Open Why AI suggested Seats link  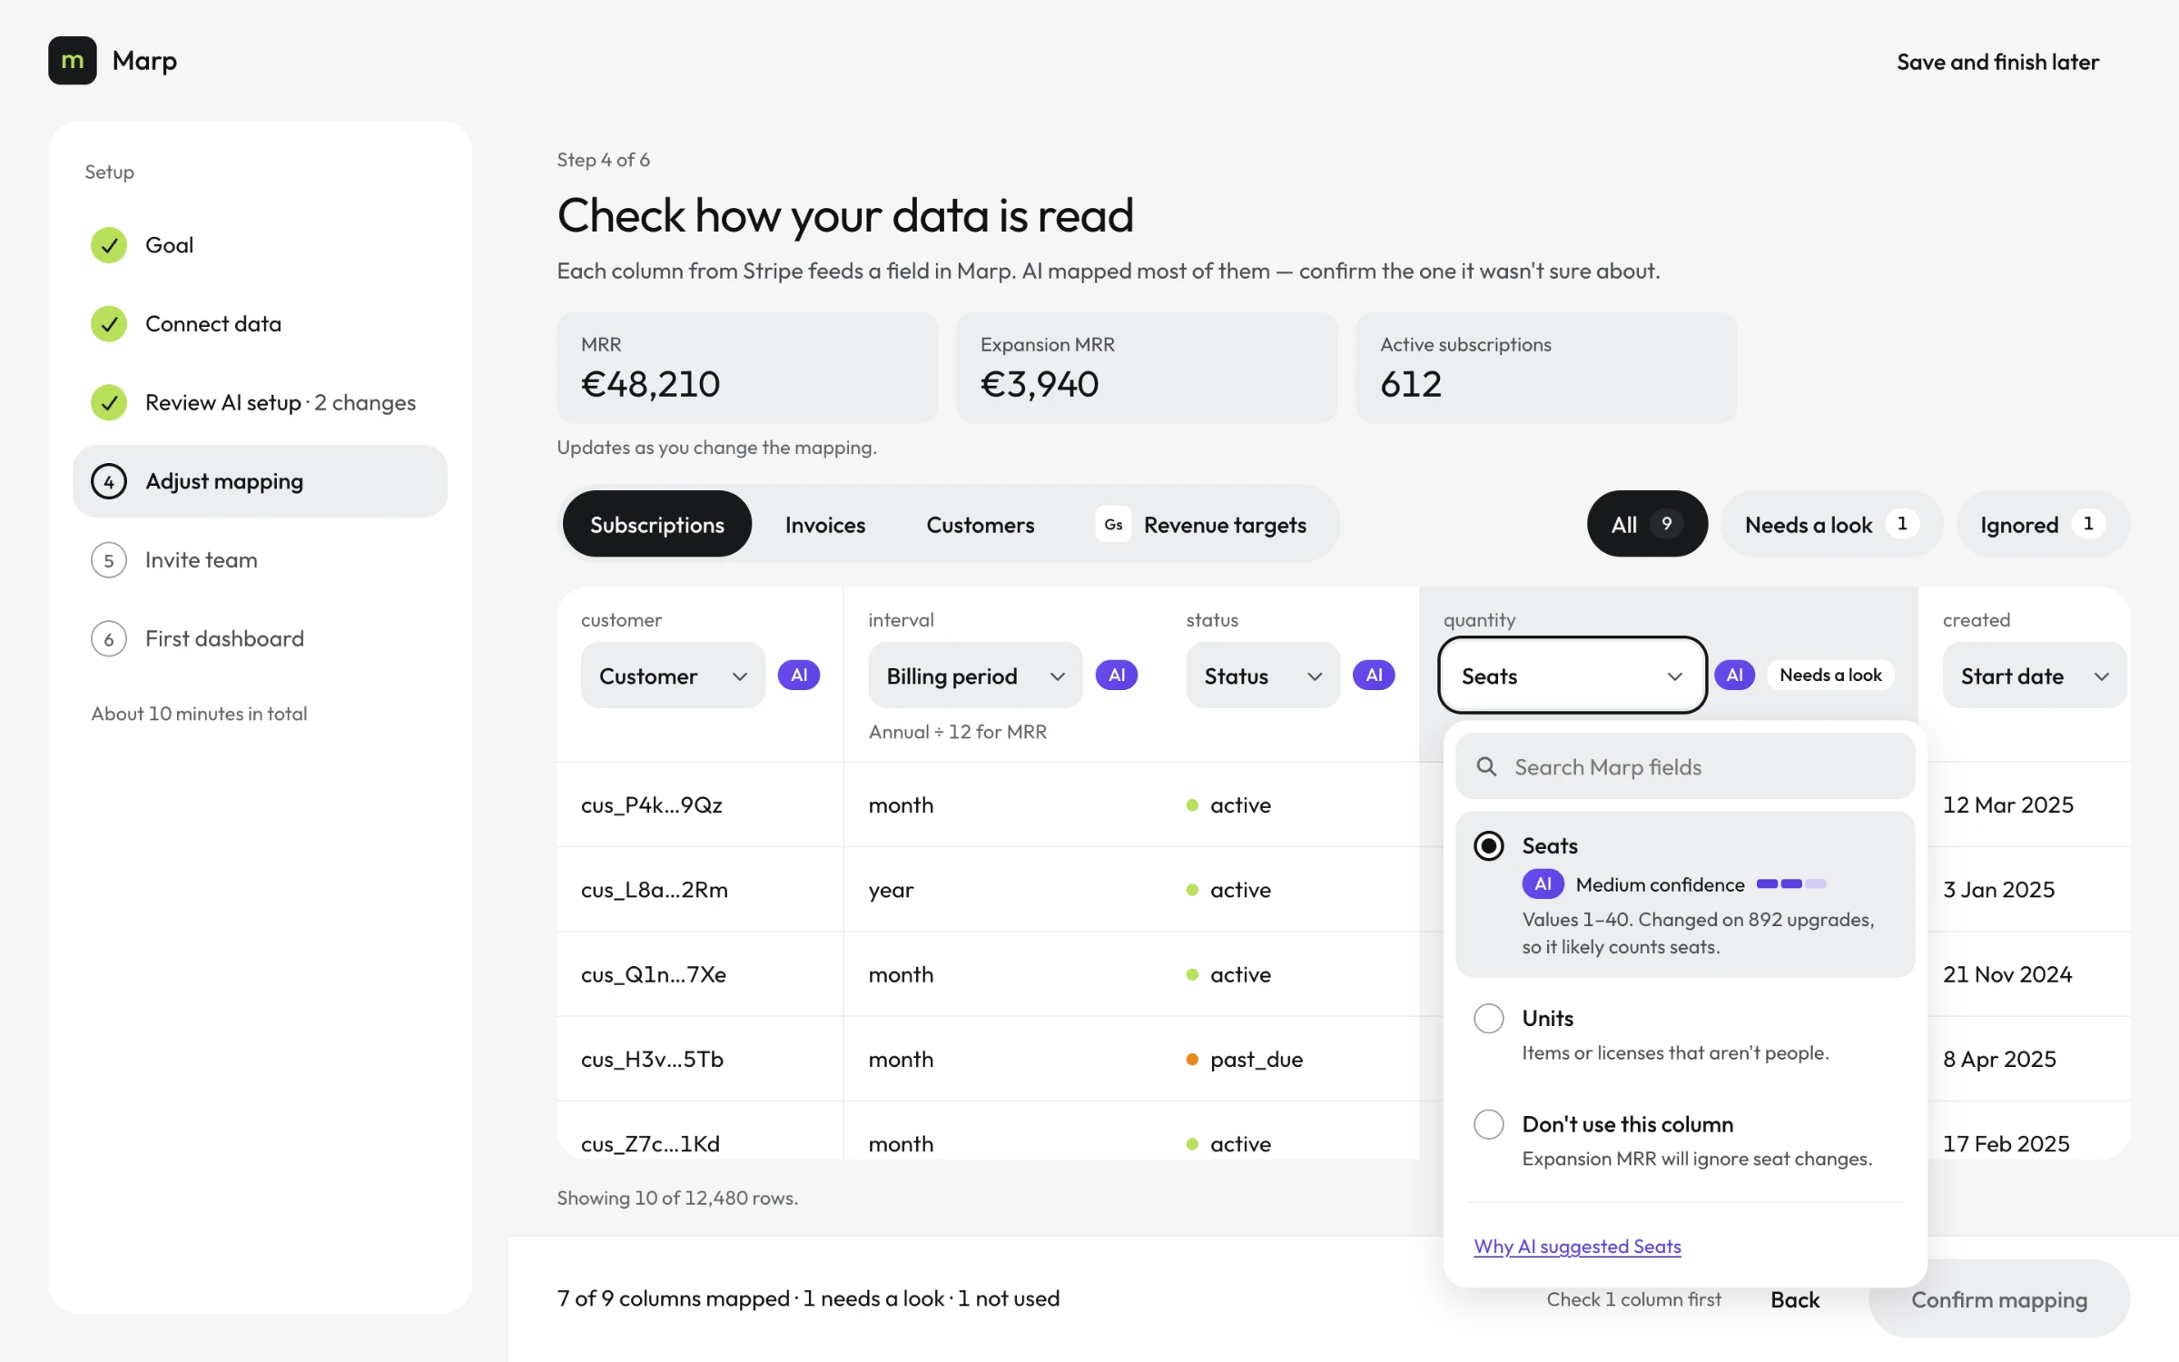[x=1577, y=1247]
